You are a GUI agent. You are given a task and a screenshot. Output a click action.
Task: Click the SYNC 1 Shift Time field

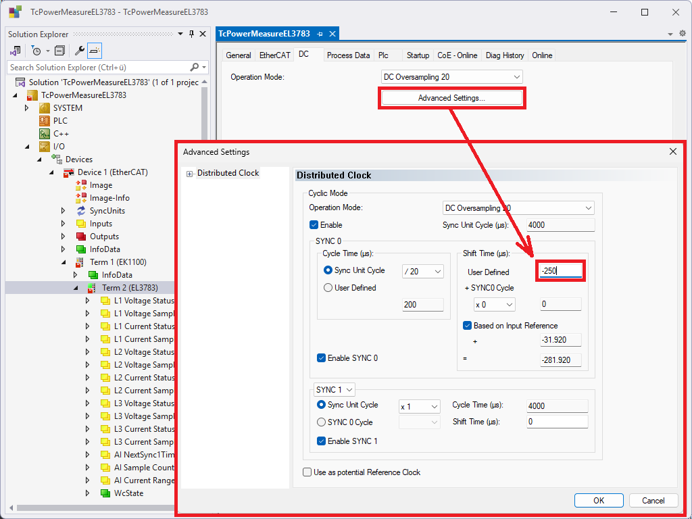[558, 422]
